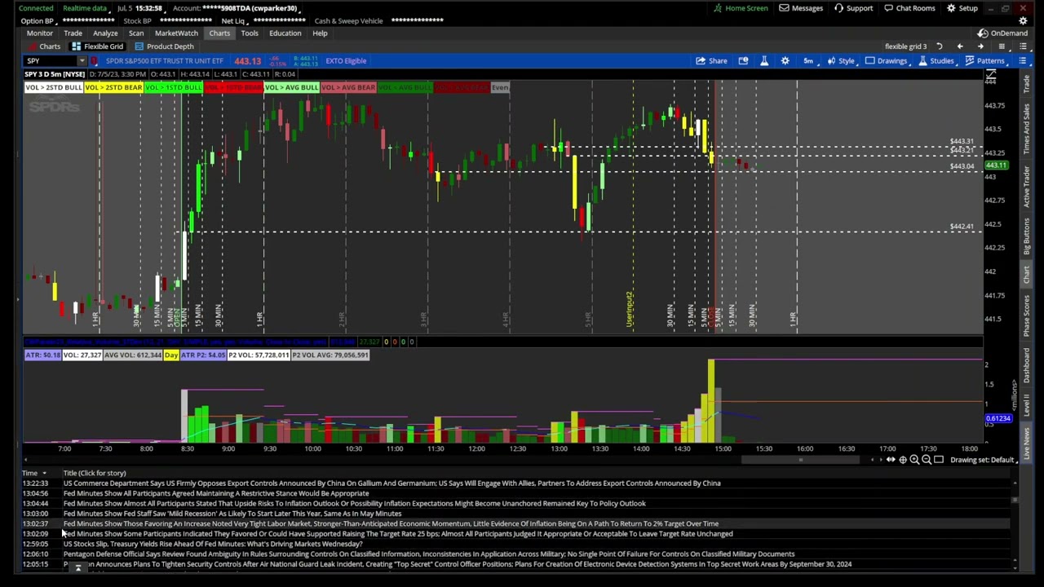Open the chart toolbar list menu icon

(x=1023, y=60)
